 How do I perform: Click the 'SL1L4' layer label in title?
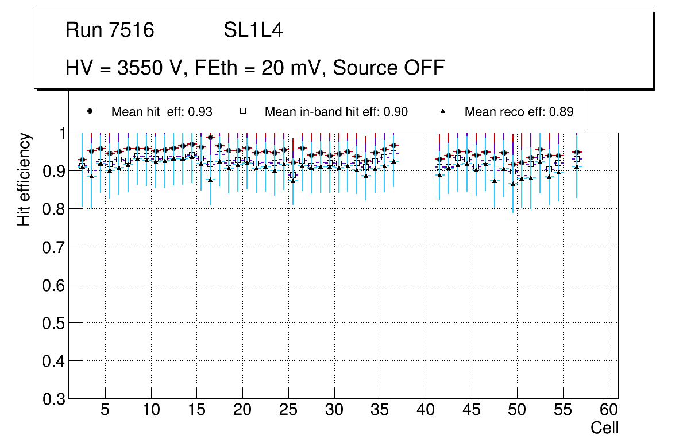253,30
